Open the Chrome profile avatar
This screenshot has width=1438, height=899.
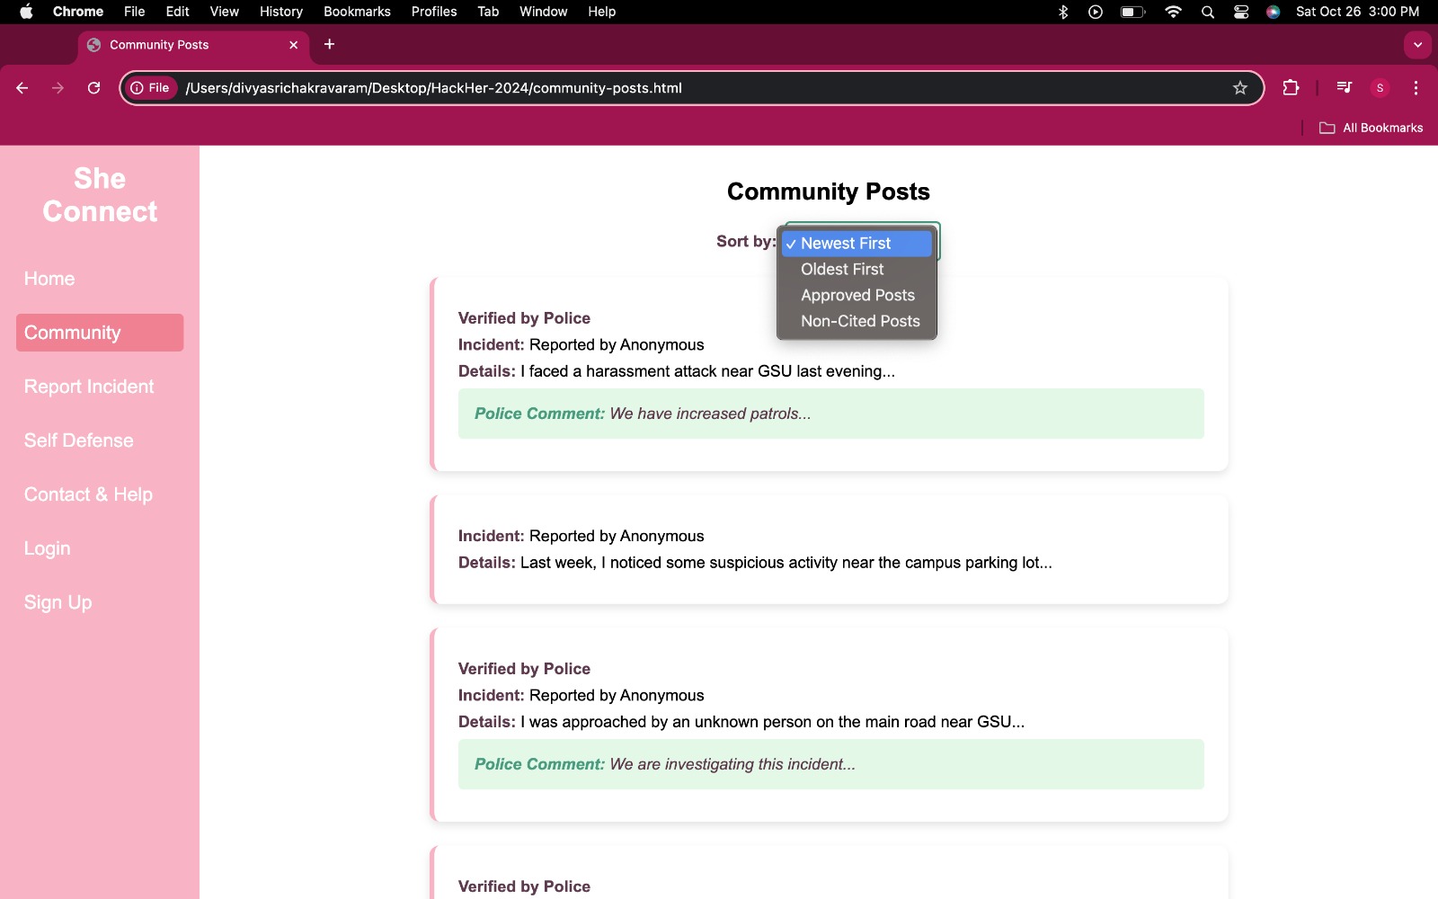(x=1380, y=88)
